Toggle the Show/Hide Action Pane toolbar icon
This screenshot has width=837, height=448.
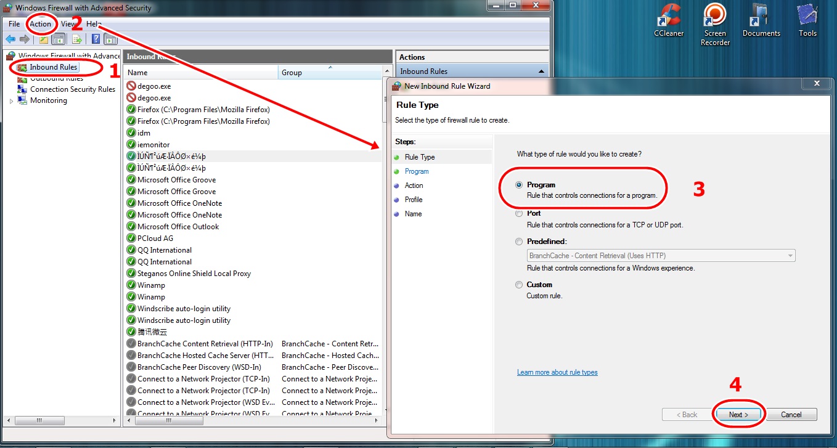(111, 39)
